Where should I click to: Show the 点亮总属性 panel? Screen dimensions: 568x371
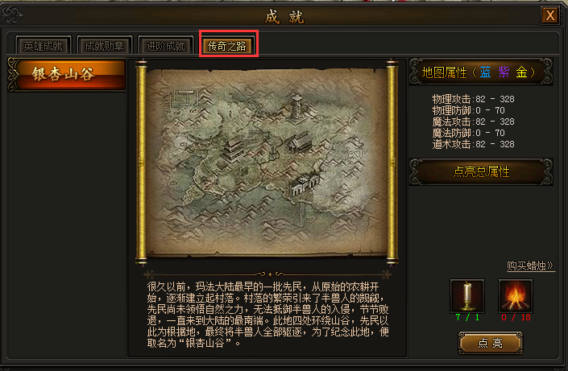tap(481, 172)
